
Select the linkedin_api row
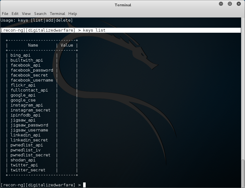click(x=42, y=135)
